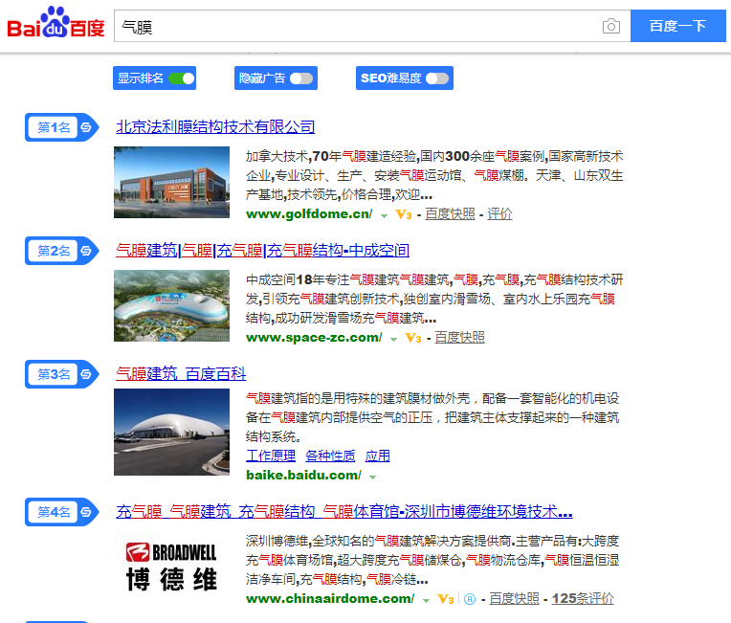Open orange building thumbnail of rank 1 result
Viewport: 731px width, 623px height.
tap(171, 183)
